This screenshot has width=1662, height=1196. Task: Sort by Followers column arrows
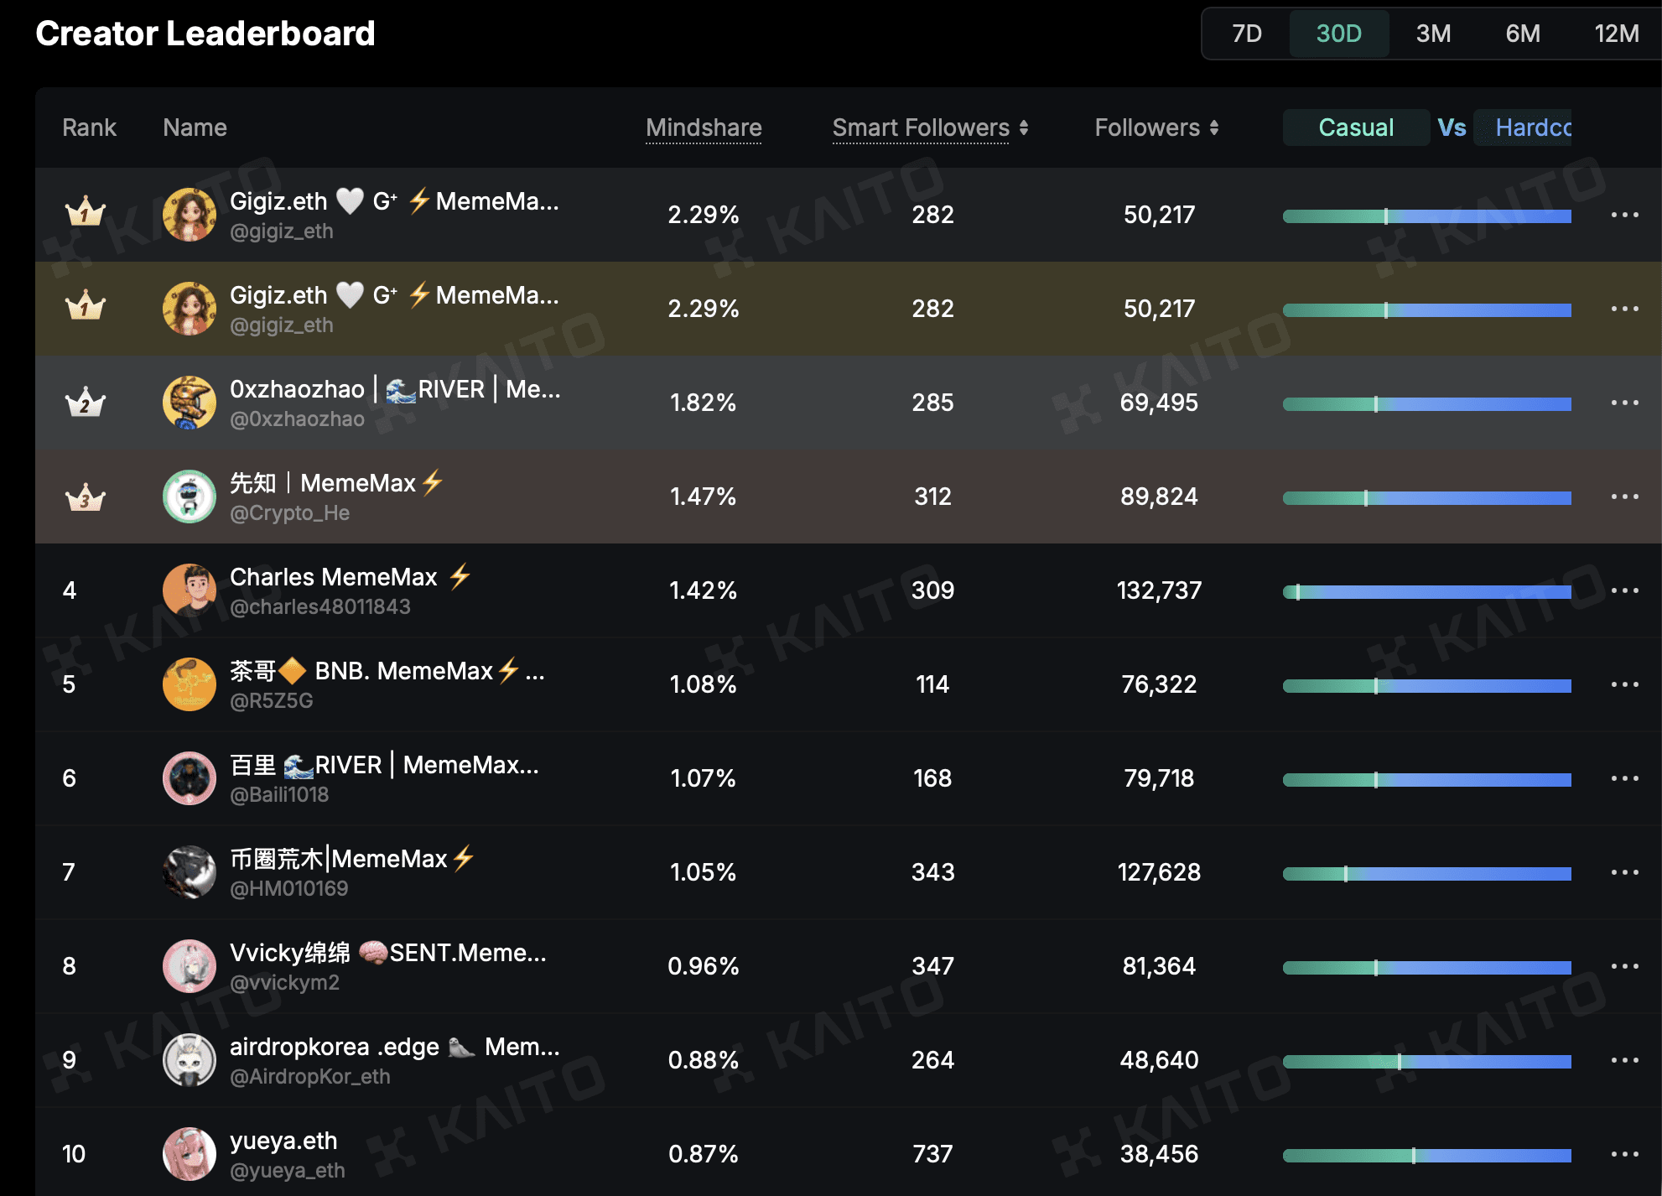[1214, 127]
